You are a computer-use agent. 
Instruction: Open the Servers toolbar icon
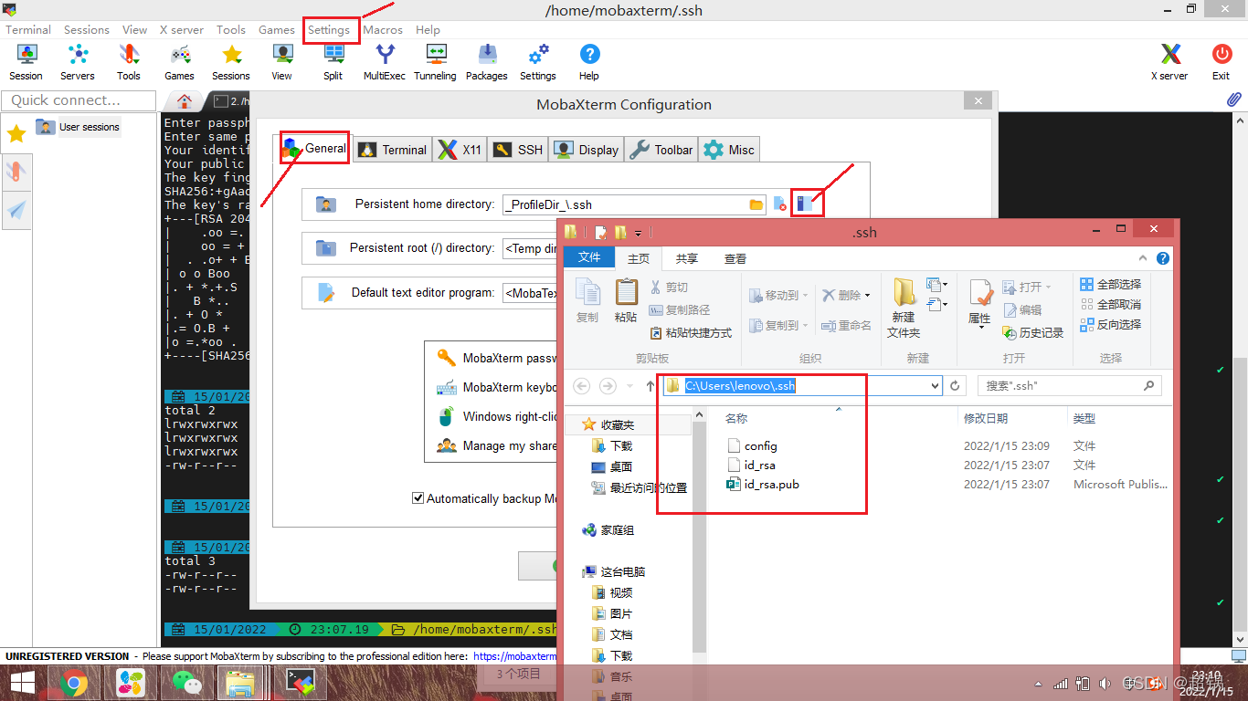click(x=78, y=62)
